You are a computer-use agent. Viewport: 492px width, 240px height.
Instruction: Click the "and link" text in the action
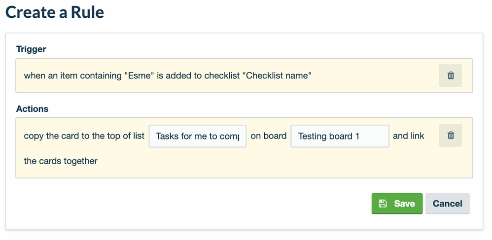pyautogui.click(x=409, y=136)
